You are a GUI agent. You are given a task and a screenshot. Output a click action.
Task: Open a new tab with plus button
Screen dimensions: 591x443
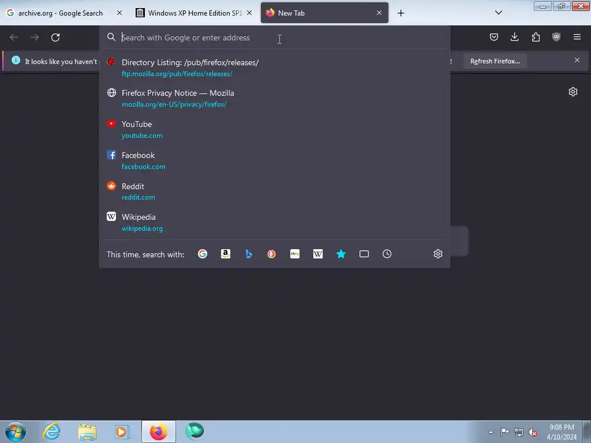click(x=401, y=13)
